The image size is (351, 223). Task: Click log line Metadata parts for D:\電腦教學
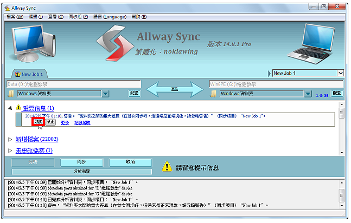pyautogui.click(x=70, y=188)
